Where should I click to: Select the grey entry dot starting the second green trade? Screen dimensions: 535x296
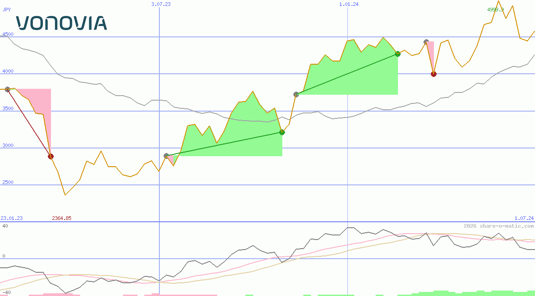coord(296,94)
